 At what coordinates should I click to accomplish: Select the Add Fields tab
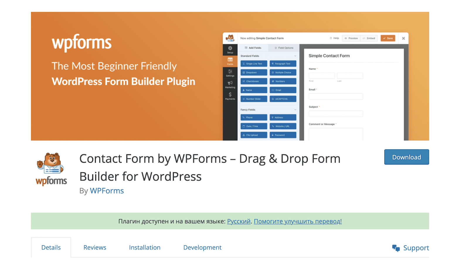coord(253,48)
